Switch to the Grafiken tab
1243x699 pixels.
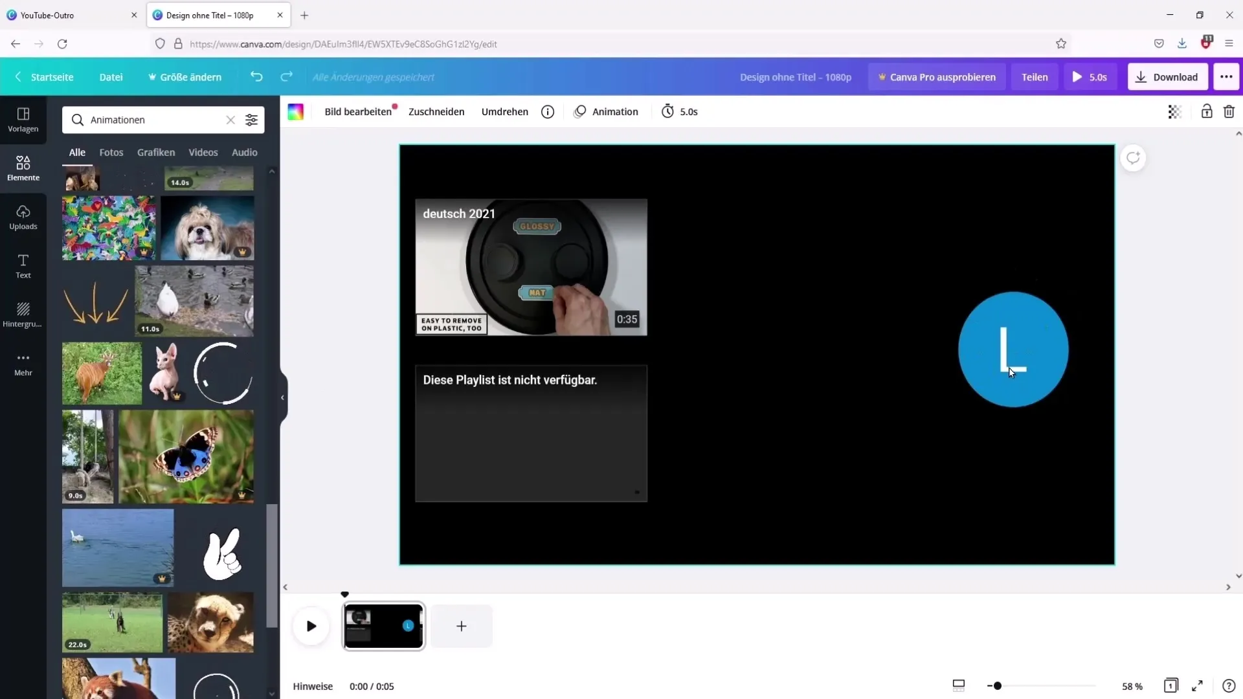156,152
